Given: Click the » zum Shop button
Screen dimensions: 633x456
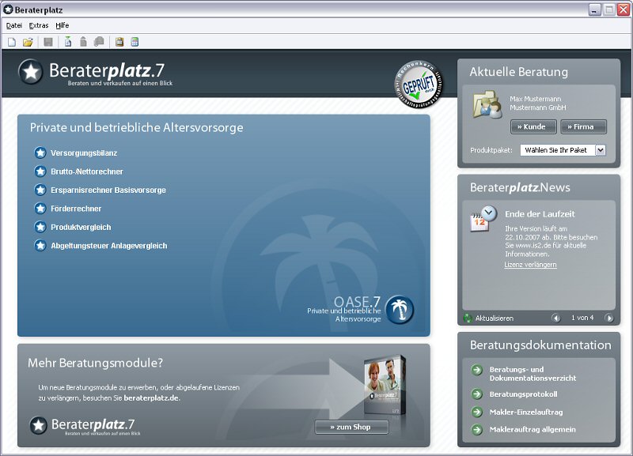Looking at the screenshot, I should [351, 427].
